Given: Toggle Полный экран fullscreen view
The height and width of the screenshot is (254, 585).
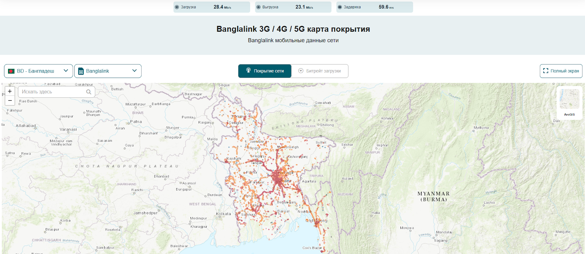Looking at the screenshot, I should pyautogui.click(x=561, y=71).
